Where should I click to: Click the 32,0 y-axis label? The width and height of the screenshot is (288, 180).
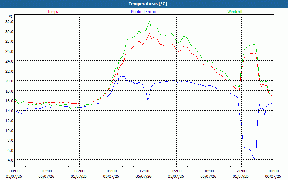tap(9, 22)
